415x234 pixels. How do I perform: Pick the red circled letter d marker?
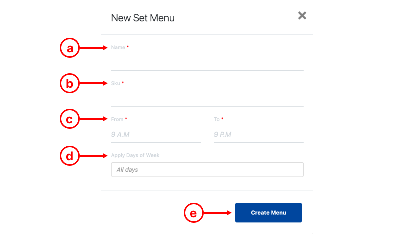pos(70,156)
